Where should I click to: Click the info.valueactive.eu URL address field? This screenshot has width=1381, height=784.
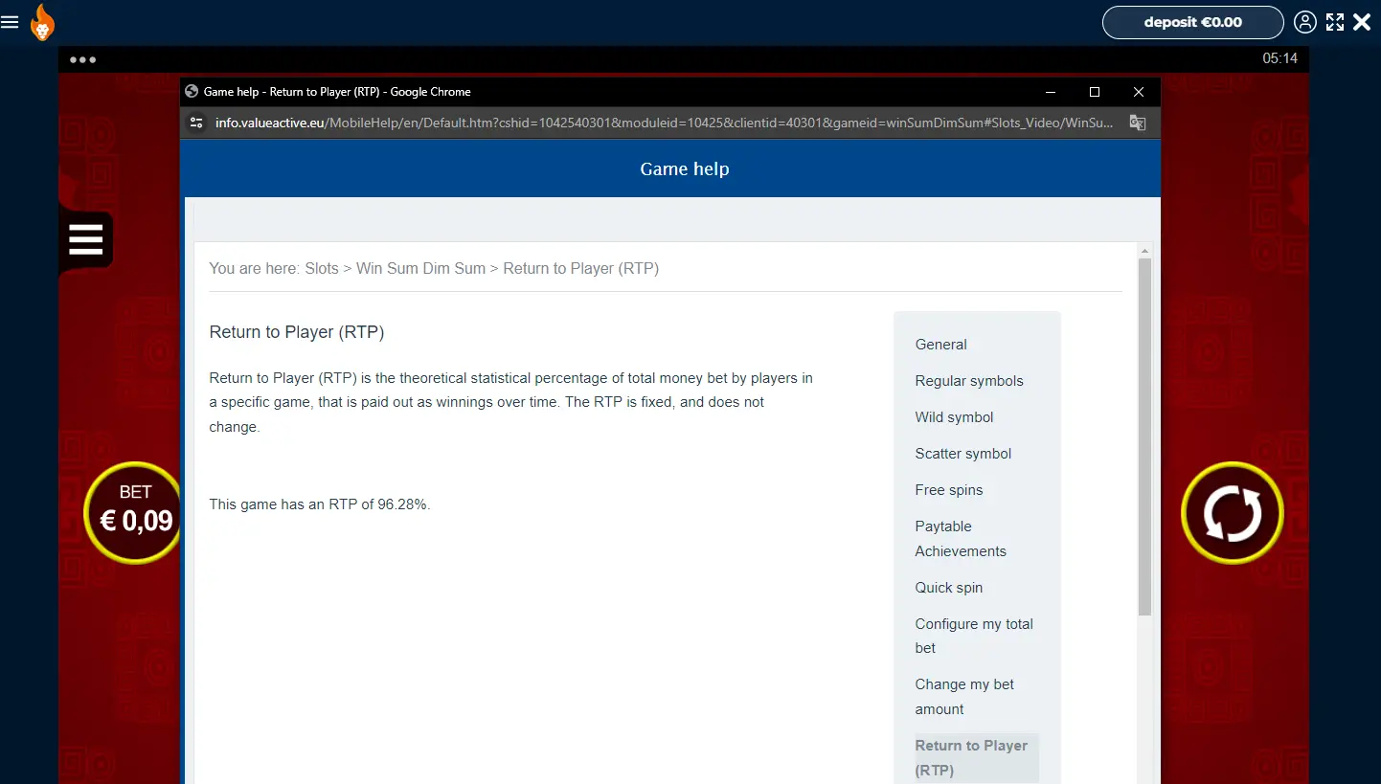pos(664,123)
